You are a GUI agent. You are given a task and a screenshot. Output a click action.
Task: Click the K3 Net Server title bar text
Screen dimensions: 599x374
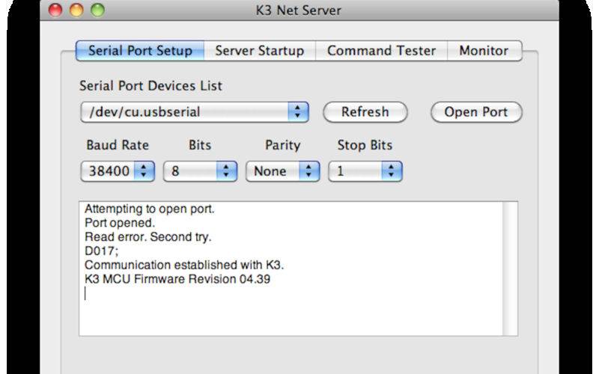[x=298, y=10]
